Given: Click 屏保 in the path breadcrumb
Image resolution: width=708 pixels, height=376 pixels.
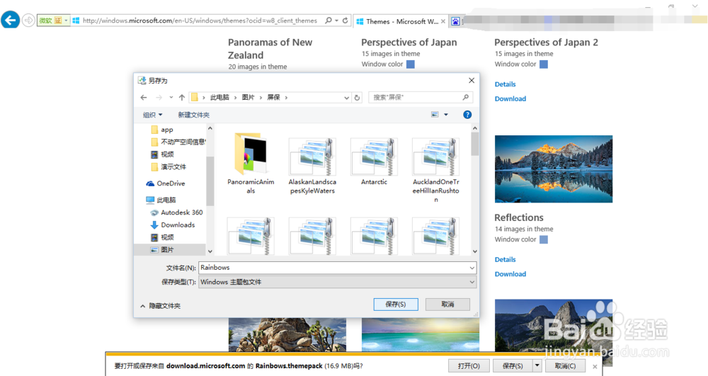Looking at the screenshot, I should [x=273, y=98].
